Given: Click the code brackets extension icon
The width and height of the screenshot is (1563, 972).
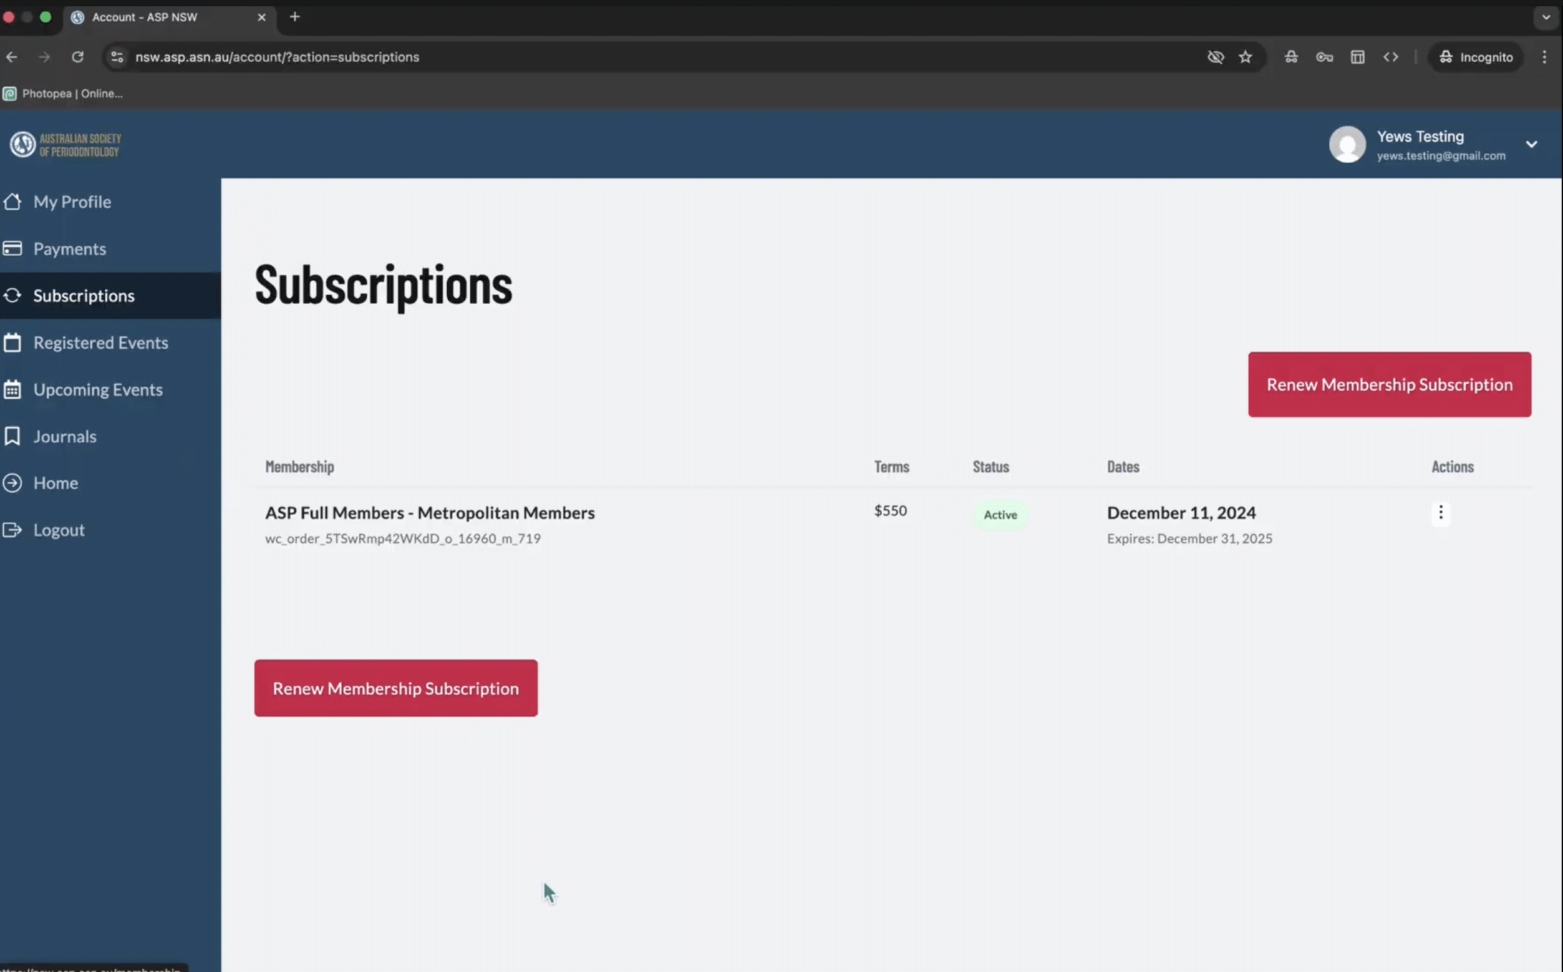Looking at the screenshot, I should click(x=1390, y=57).
